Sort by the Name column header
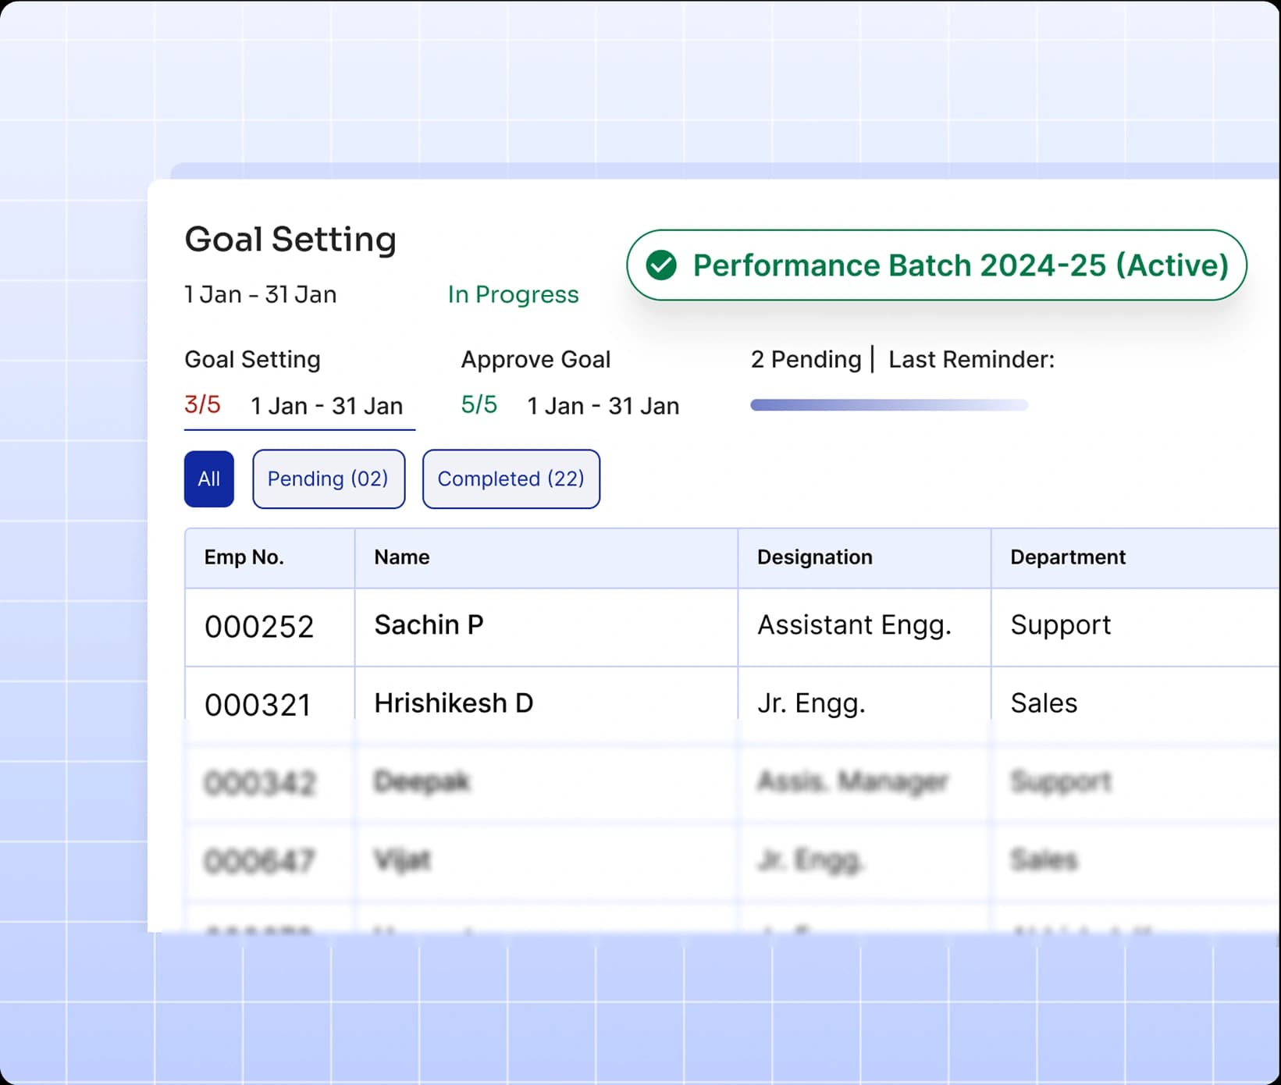 (400, 557)
